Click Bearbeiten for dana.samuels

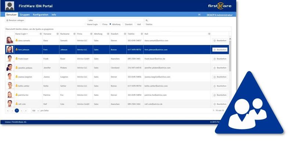(220, 41)
